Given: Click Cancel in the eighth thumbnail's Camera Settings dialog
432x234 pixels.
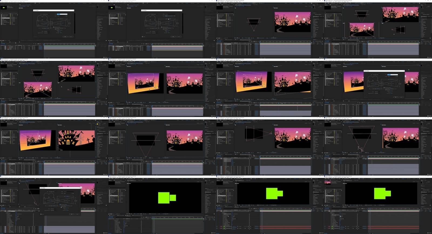Looking at the screenshot, I should click(x=401, y=97).
